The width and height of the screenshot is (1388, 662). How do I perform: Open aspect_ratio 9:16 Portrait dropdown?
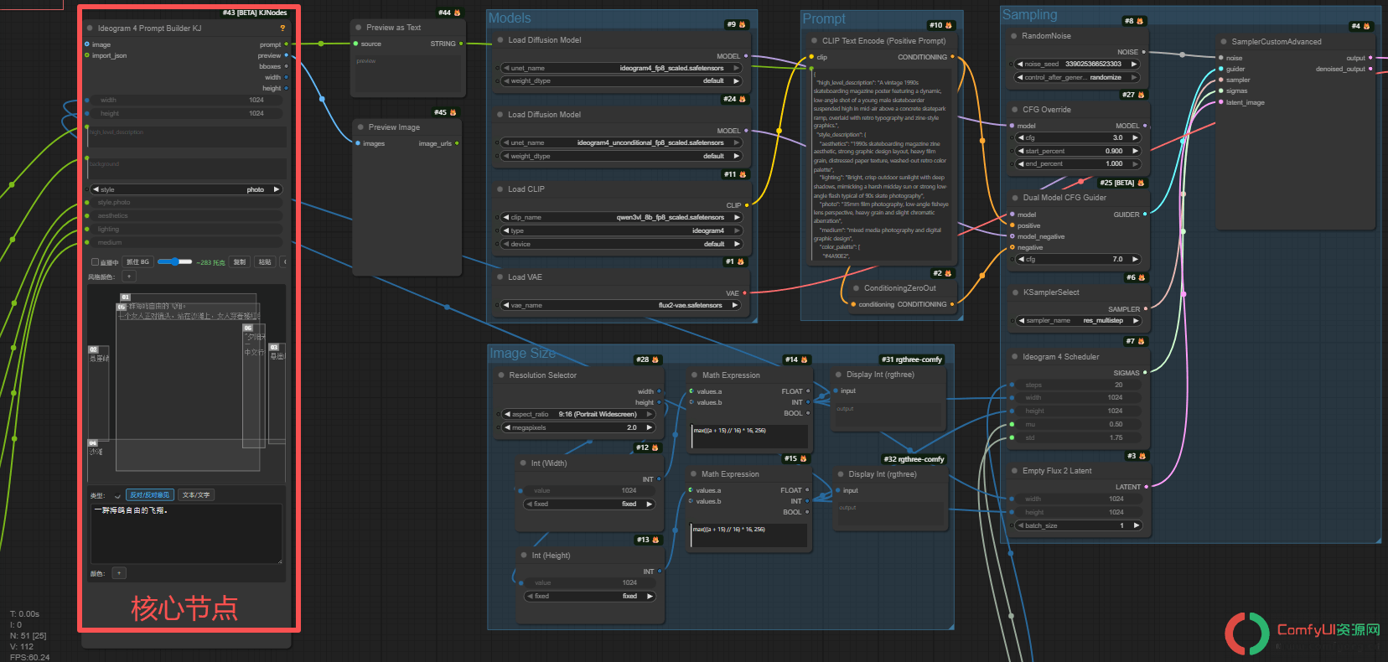[577, 414]
